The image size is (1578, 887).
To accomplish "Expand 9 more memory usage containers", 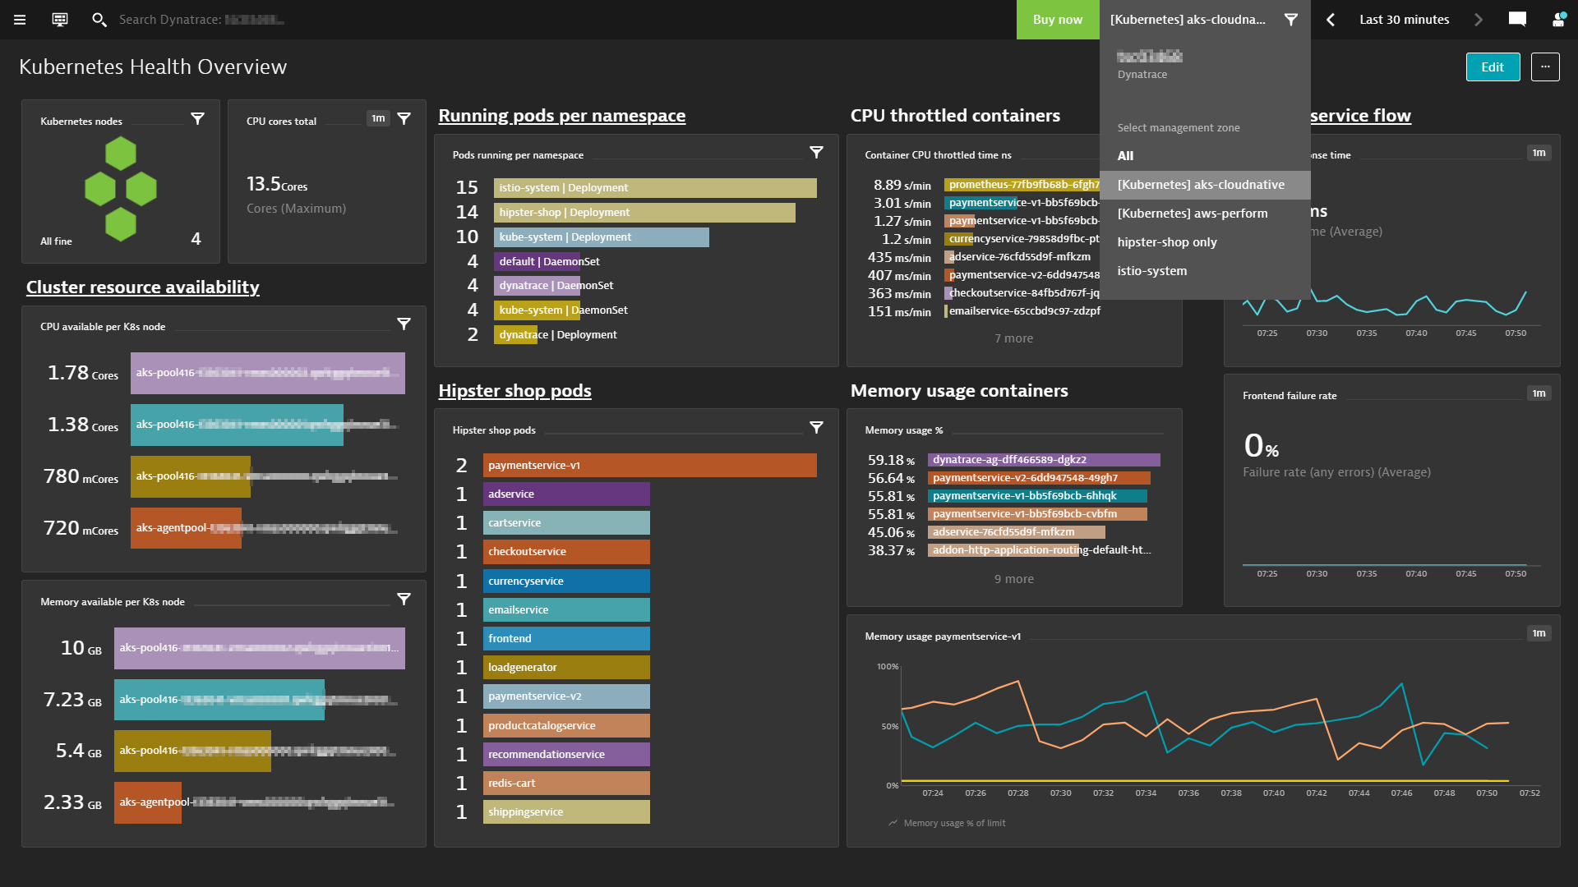I will pyautogui.click(x=1013, y=579).
